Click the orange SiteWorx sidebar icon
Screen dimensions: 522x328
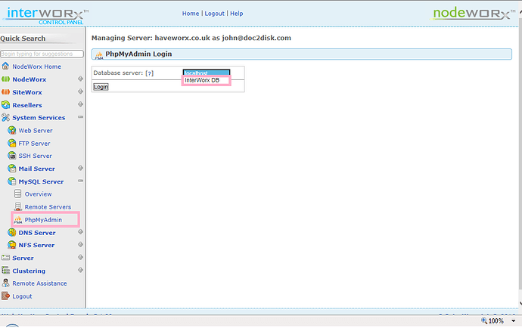point(5,92)
